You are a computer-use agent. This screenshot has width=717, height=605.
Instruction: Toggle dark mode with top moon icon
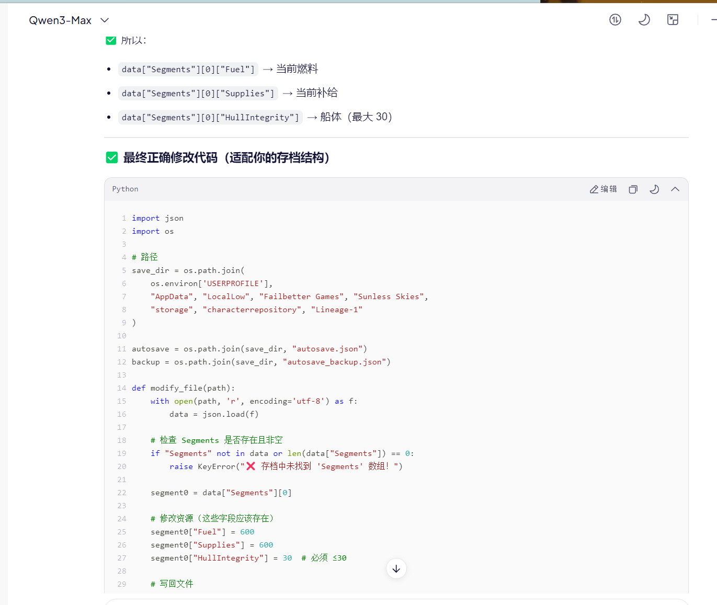(x=644, y=20)
